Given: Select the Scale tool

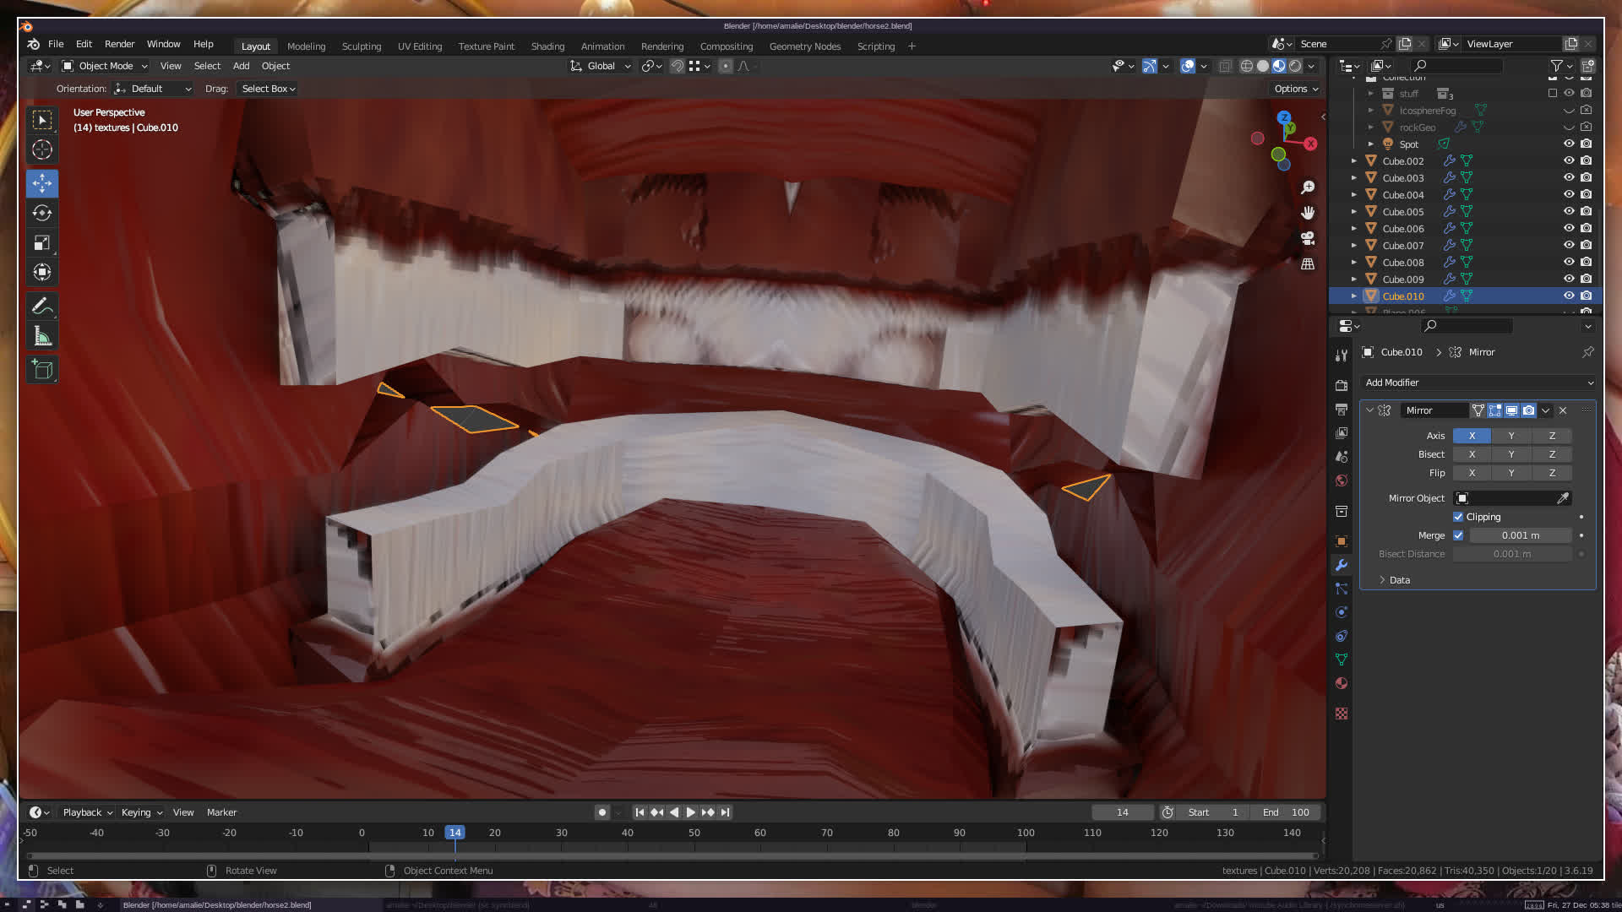Looking at the screenshot, I should (42, 243).
